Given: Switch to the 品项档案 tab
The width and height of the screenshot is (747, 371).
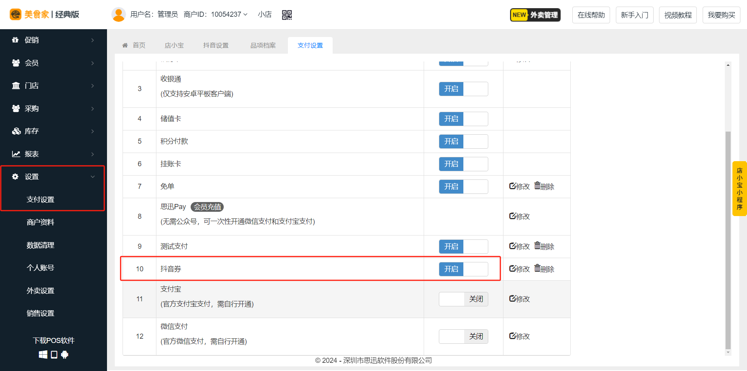Looking at the screenshot, I should [x=263, y=46].
